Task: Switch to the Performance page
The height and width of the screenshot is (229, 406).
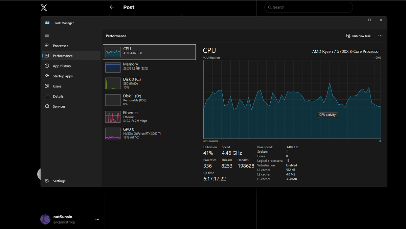Action: click(x=63, y=56)
